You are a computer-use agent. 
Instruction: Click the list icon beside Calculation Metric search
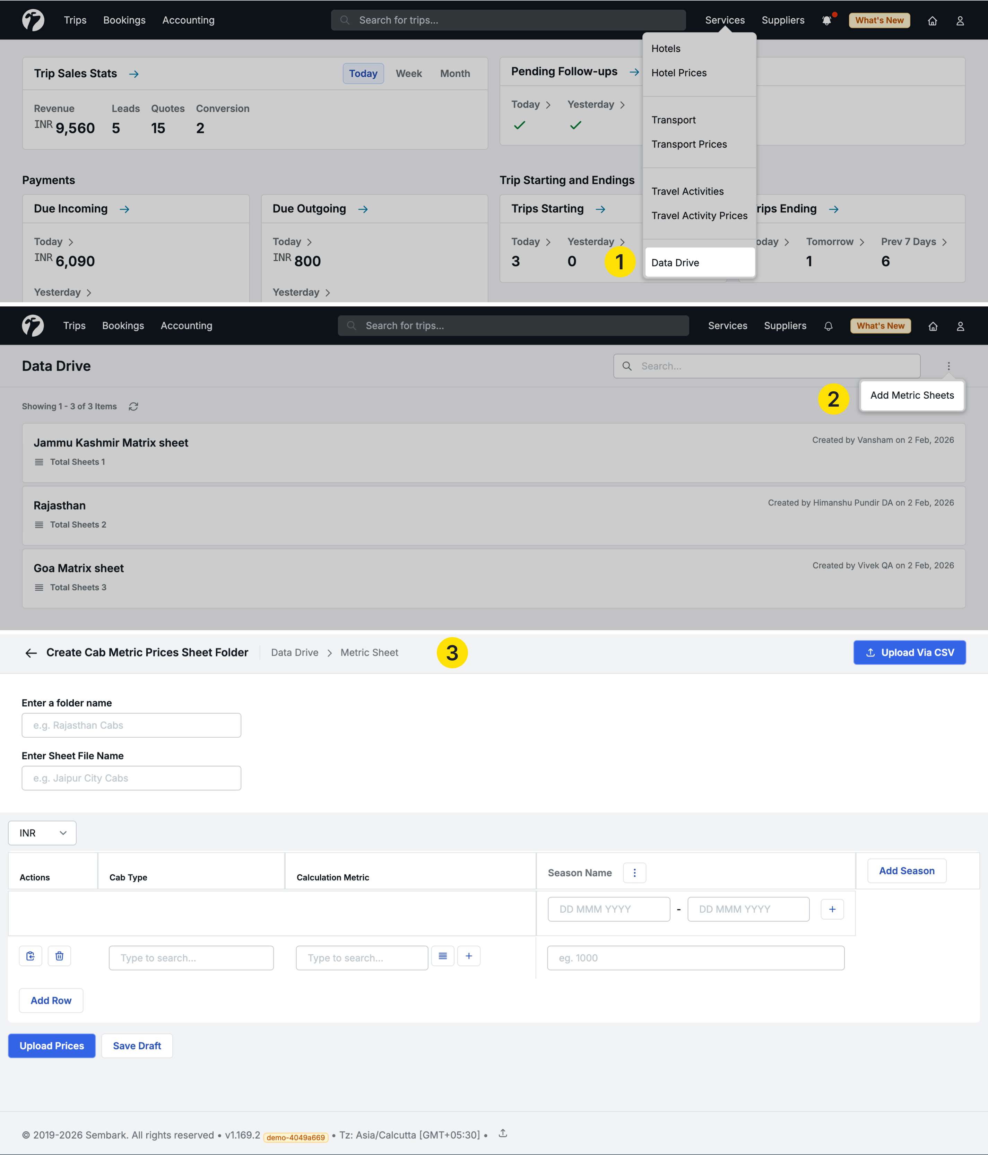pos(443,956)
